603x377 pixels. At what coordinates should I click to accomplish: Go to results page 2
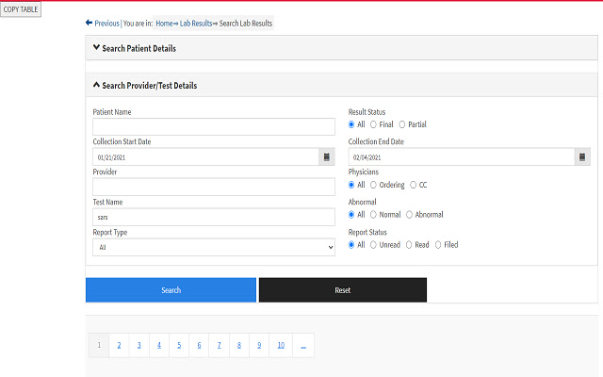[119, 346]
